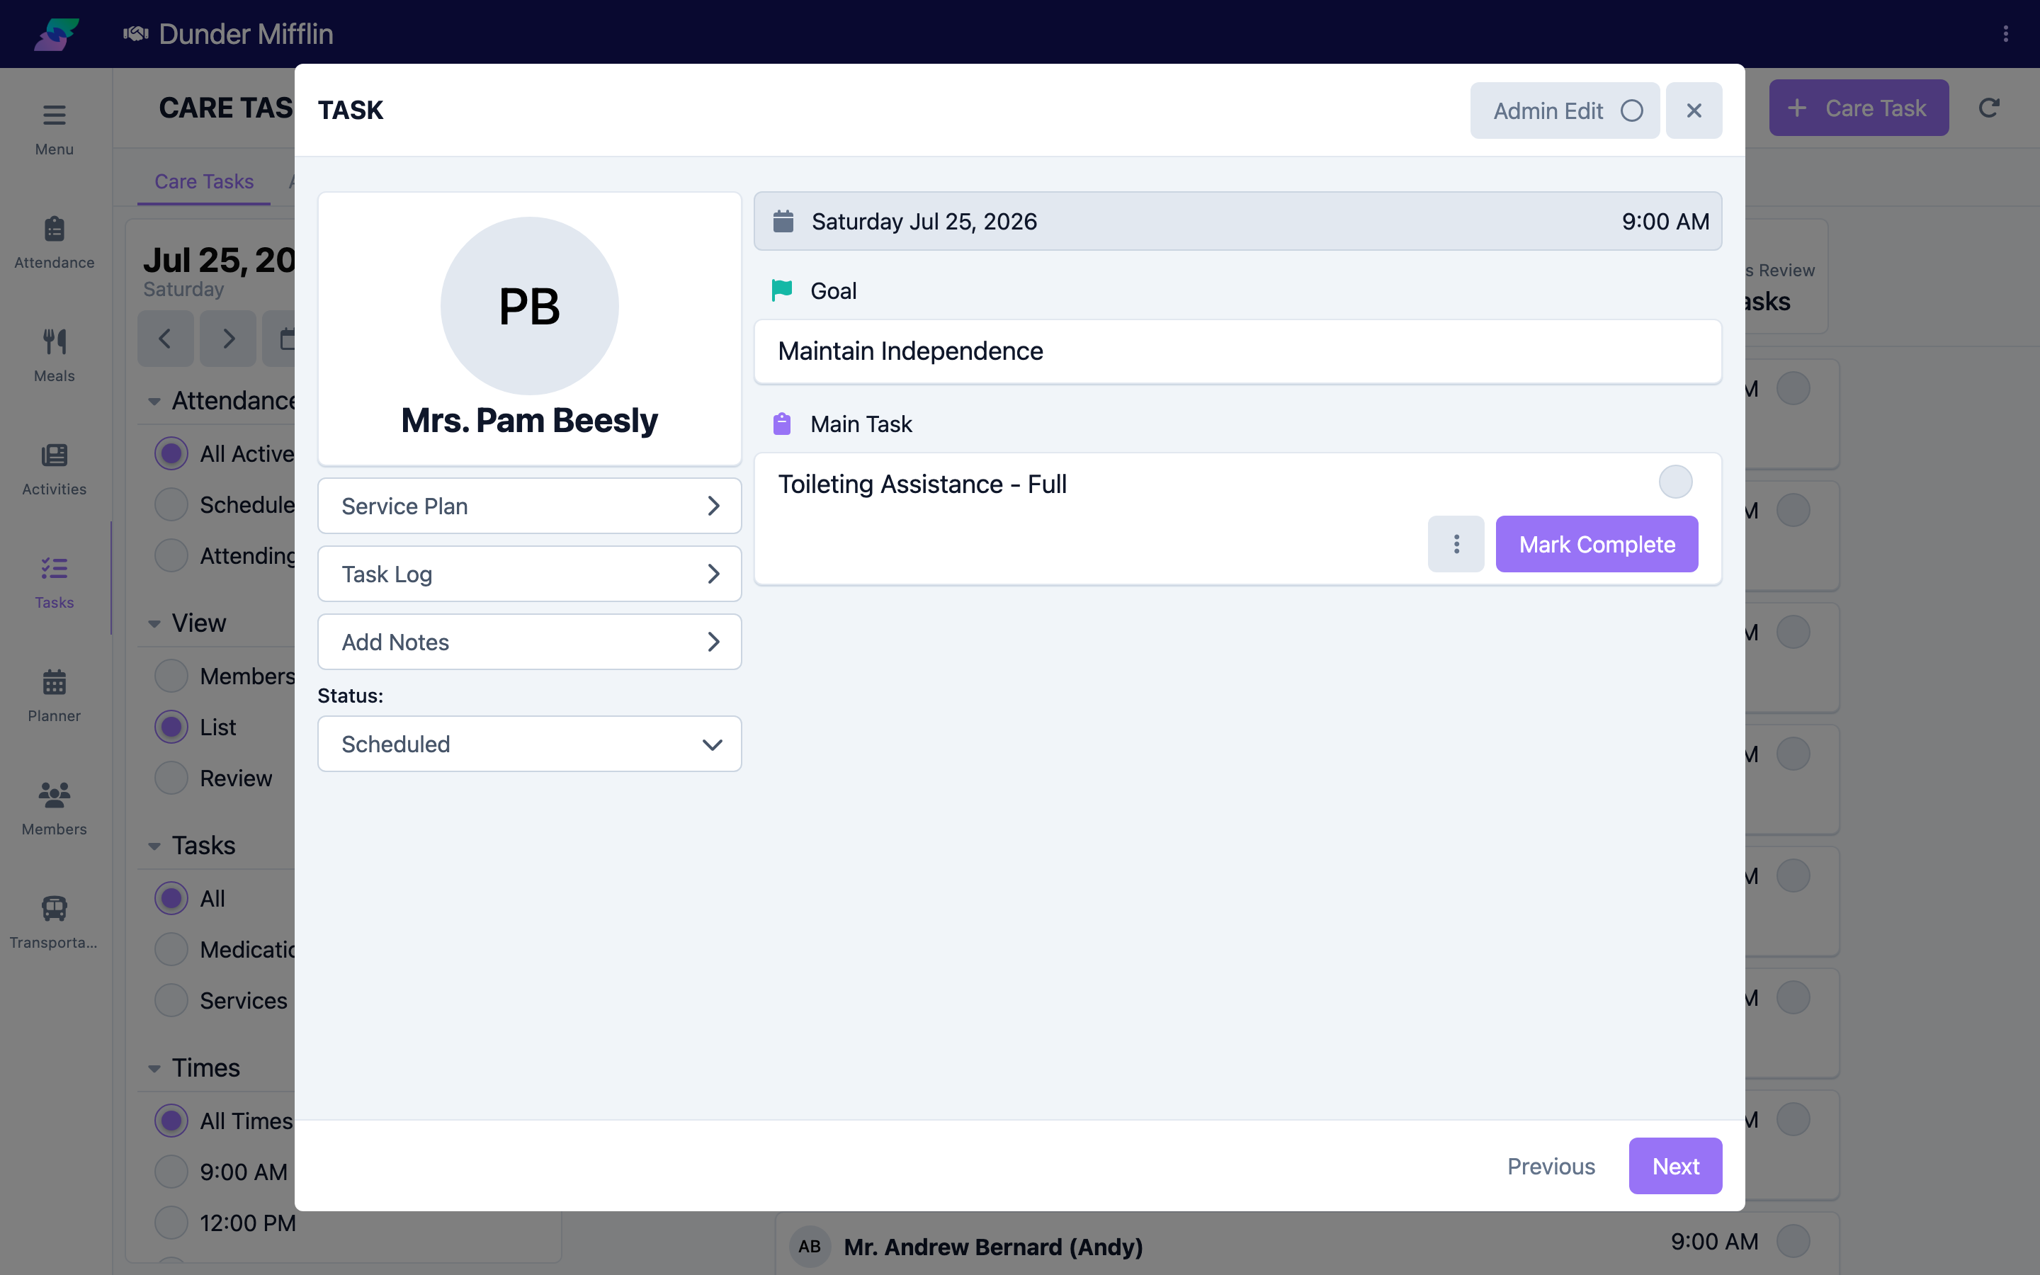2040x1275 pixels.
Task: Add a new Care Task
Action: pos(1859,108)
